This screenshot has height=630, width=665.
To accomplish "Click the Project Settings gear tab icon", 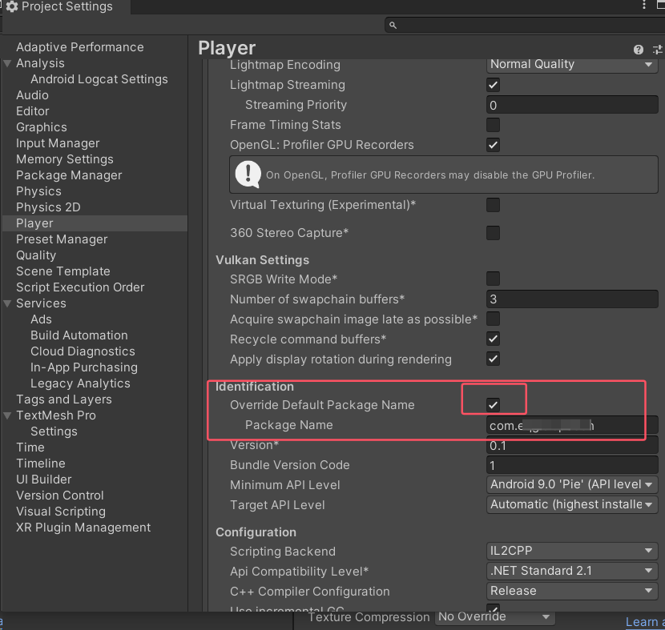I will 12,6.
